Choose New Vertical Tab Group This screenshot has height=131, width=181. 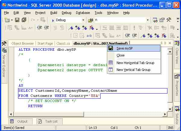pyautogui.click(x=134, y=70)
